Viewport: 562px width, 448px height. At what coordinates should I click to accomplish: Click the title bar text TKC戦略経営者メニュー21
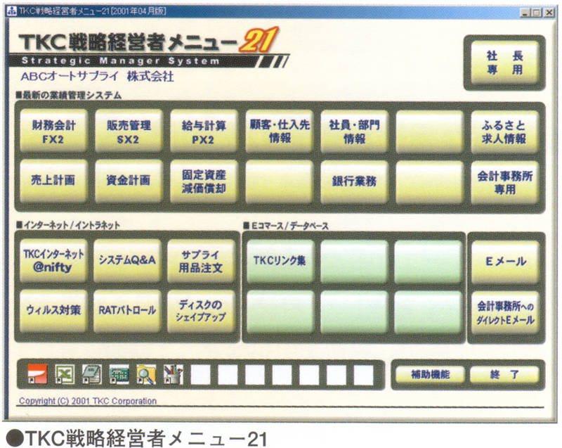[x=93, y=11]
